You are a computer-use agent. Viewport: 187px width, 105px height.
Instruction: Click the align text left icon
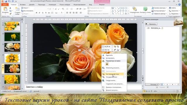tap(67, 13)
